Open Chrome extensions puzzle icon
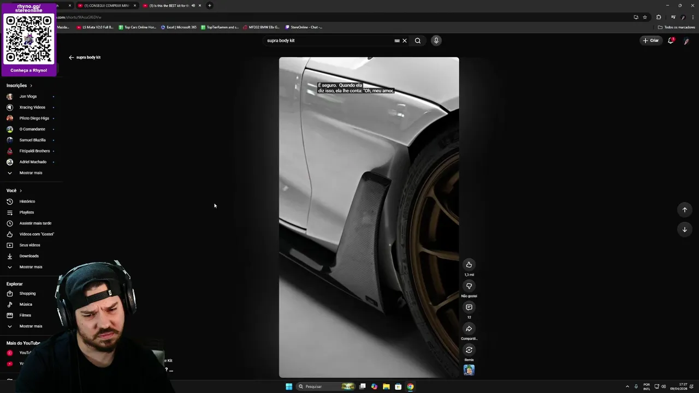 tap(659, 17)
